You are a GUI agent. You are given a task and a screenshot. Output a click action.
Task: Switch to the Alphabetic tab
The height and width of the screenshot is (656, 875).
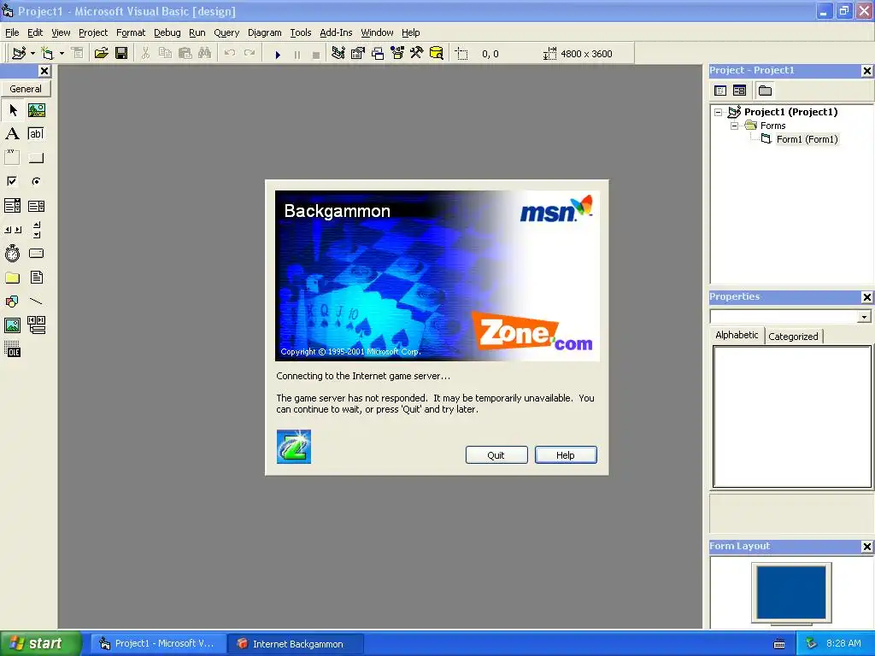coord(737,335)
